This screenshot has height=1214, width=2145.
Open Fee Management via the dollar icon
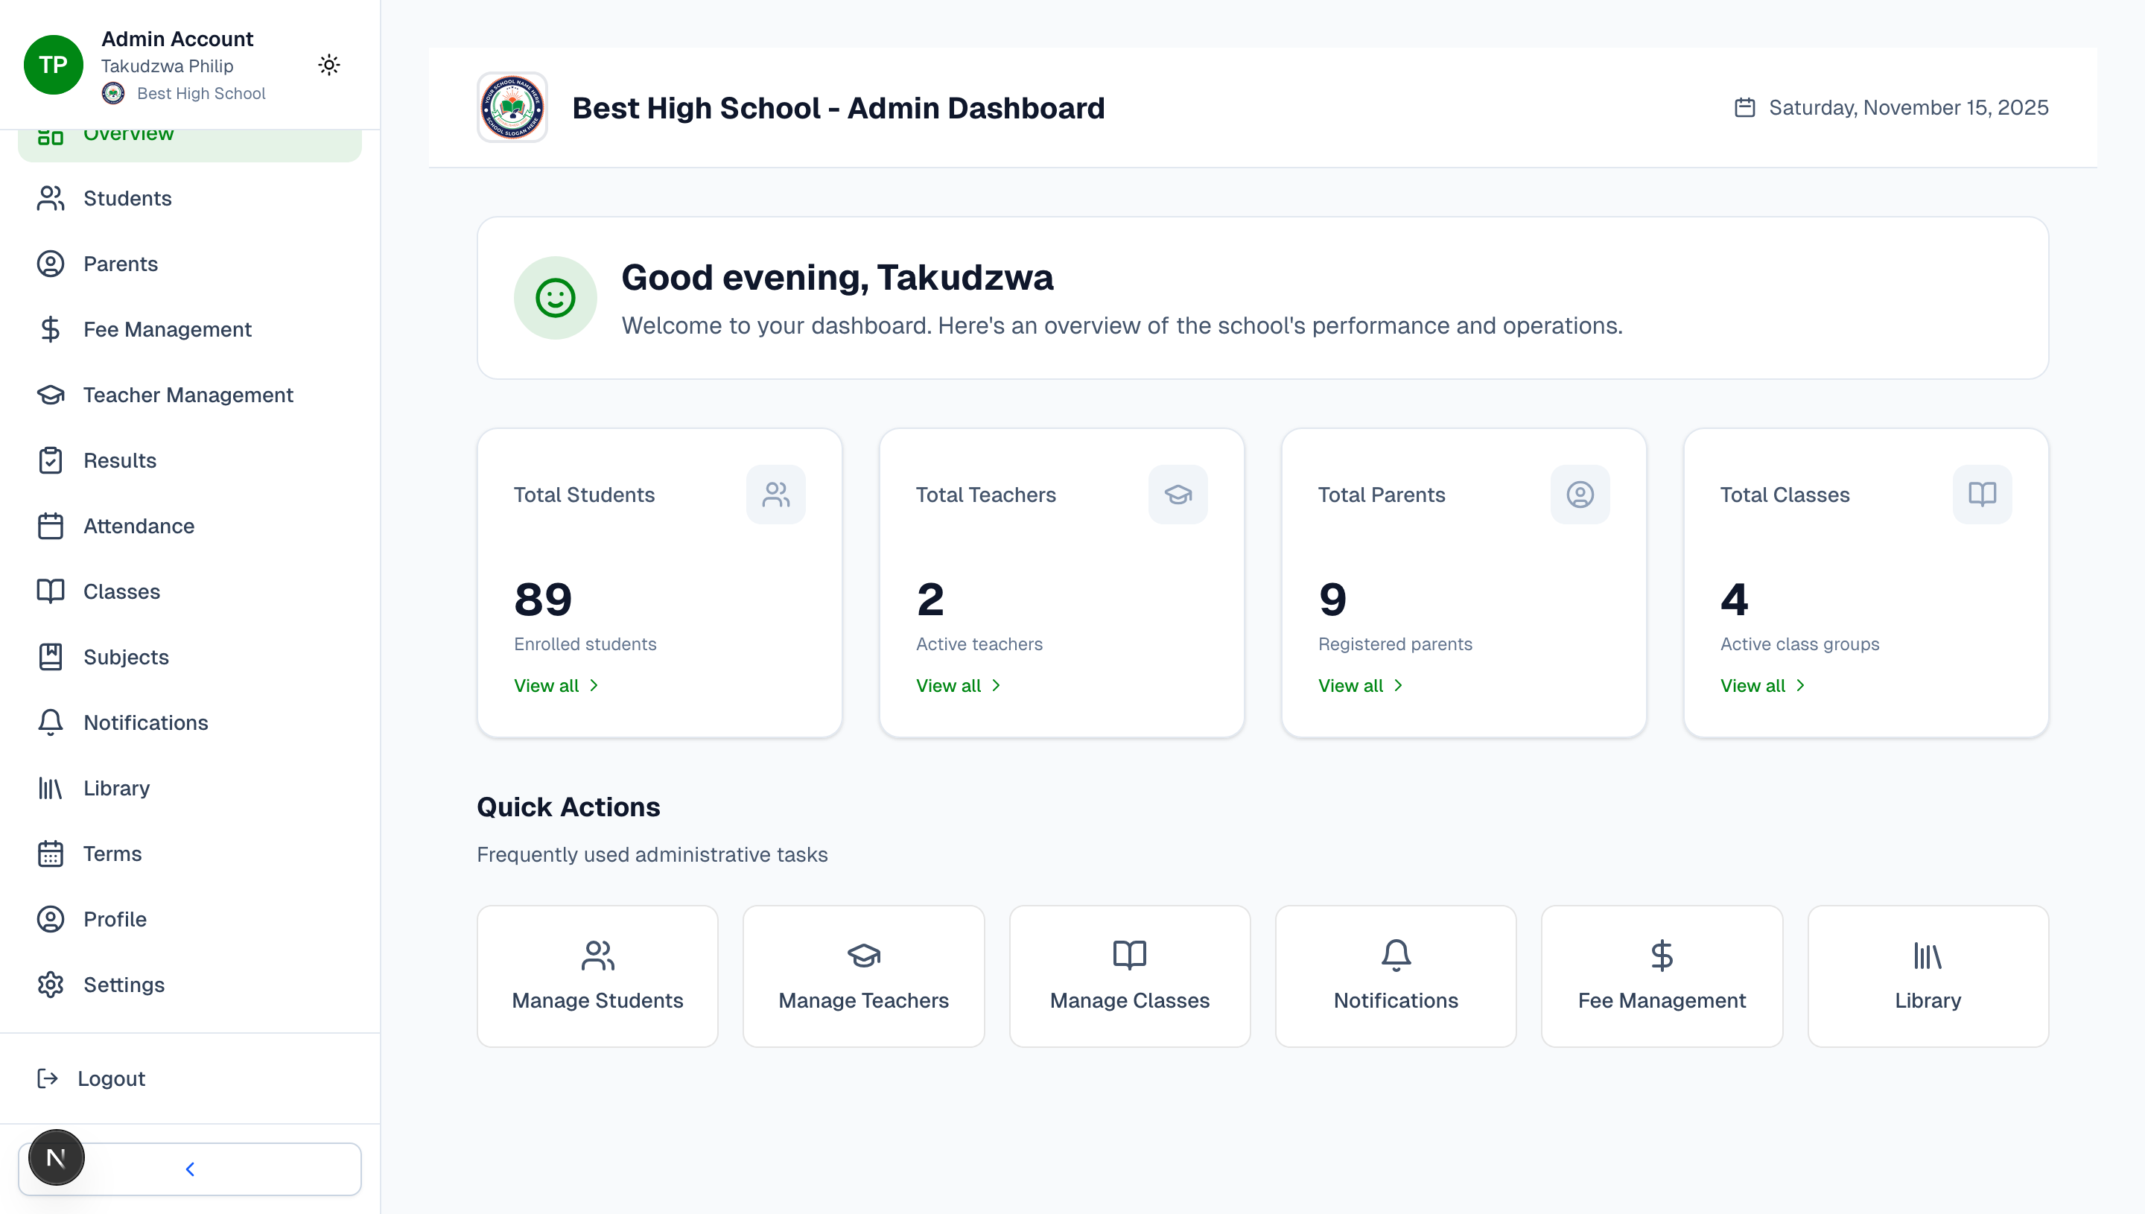[50, 329]
